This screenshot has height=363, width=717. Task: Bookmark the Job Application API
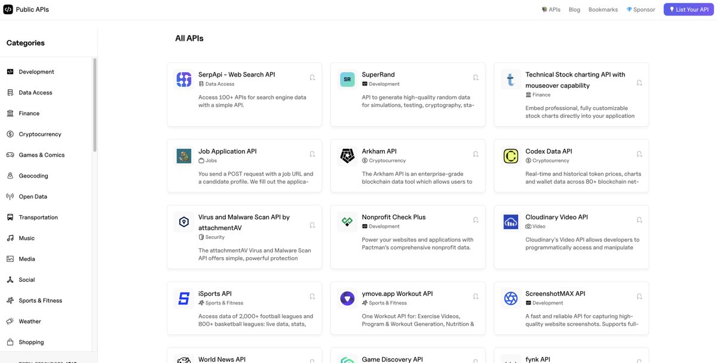[312, 154]
